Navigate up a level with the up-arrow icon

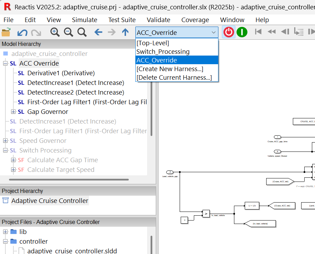[x=125, y=32]
